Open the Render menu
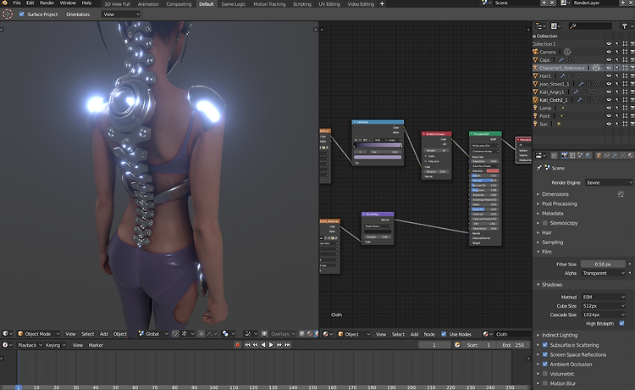 [x=47, y=3]
